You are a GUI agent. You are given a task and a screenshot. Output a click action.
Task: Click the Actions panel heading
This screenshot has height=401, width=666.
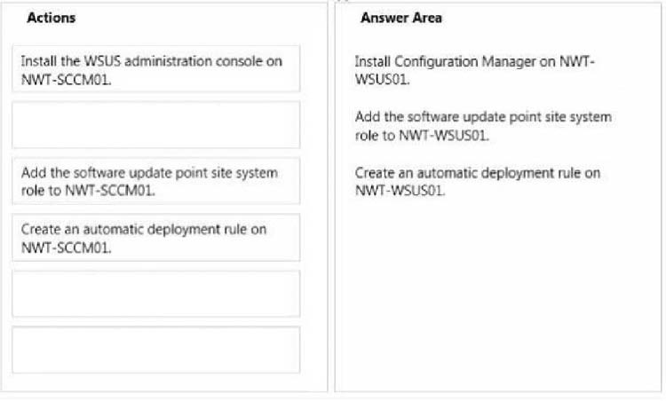51,18
